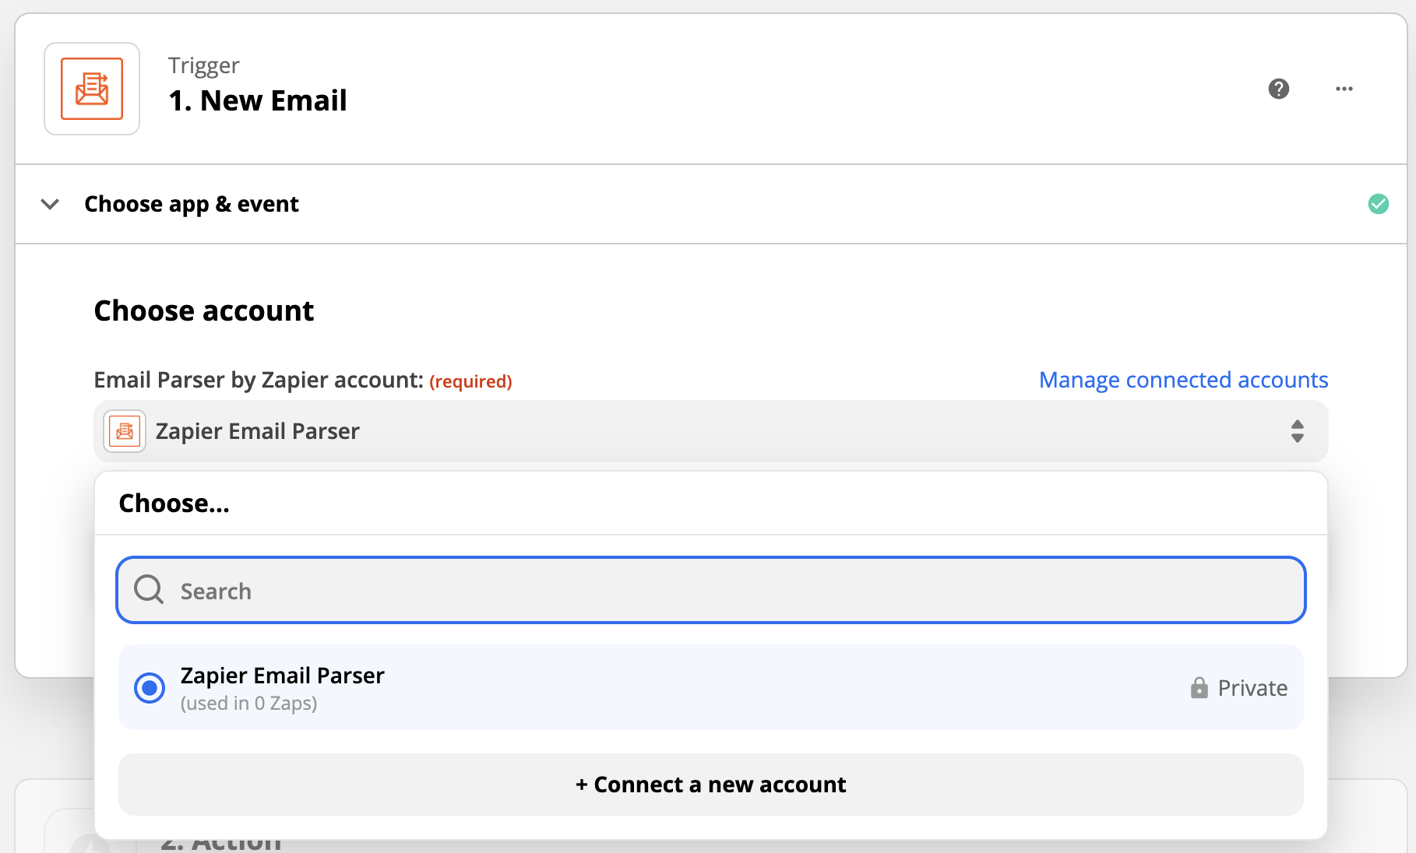Click the green completed checkmark icon
Screen dimensions: 1416x853
pyautogui.click(x=1379, y=204)
